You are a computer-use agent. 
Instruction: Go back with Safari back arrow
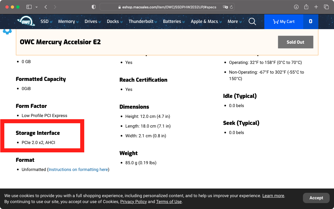tap(46, 7)
